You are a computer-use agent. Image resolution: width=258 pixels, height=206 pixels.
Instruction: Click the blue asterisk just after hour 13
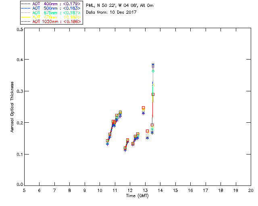pyautogui.click(x=147, y=138)
